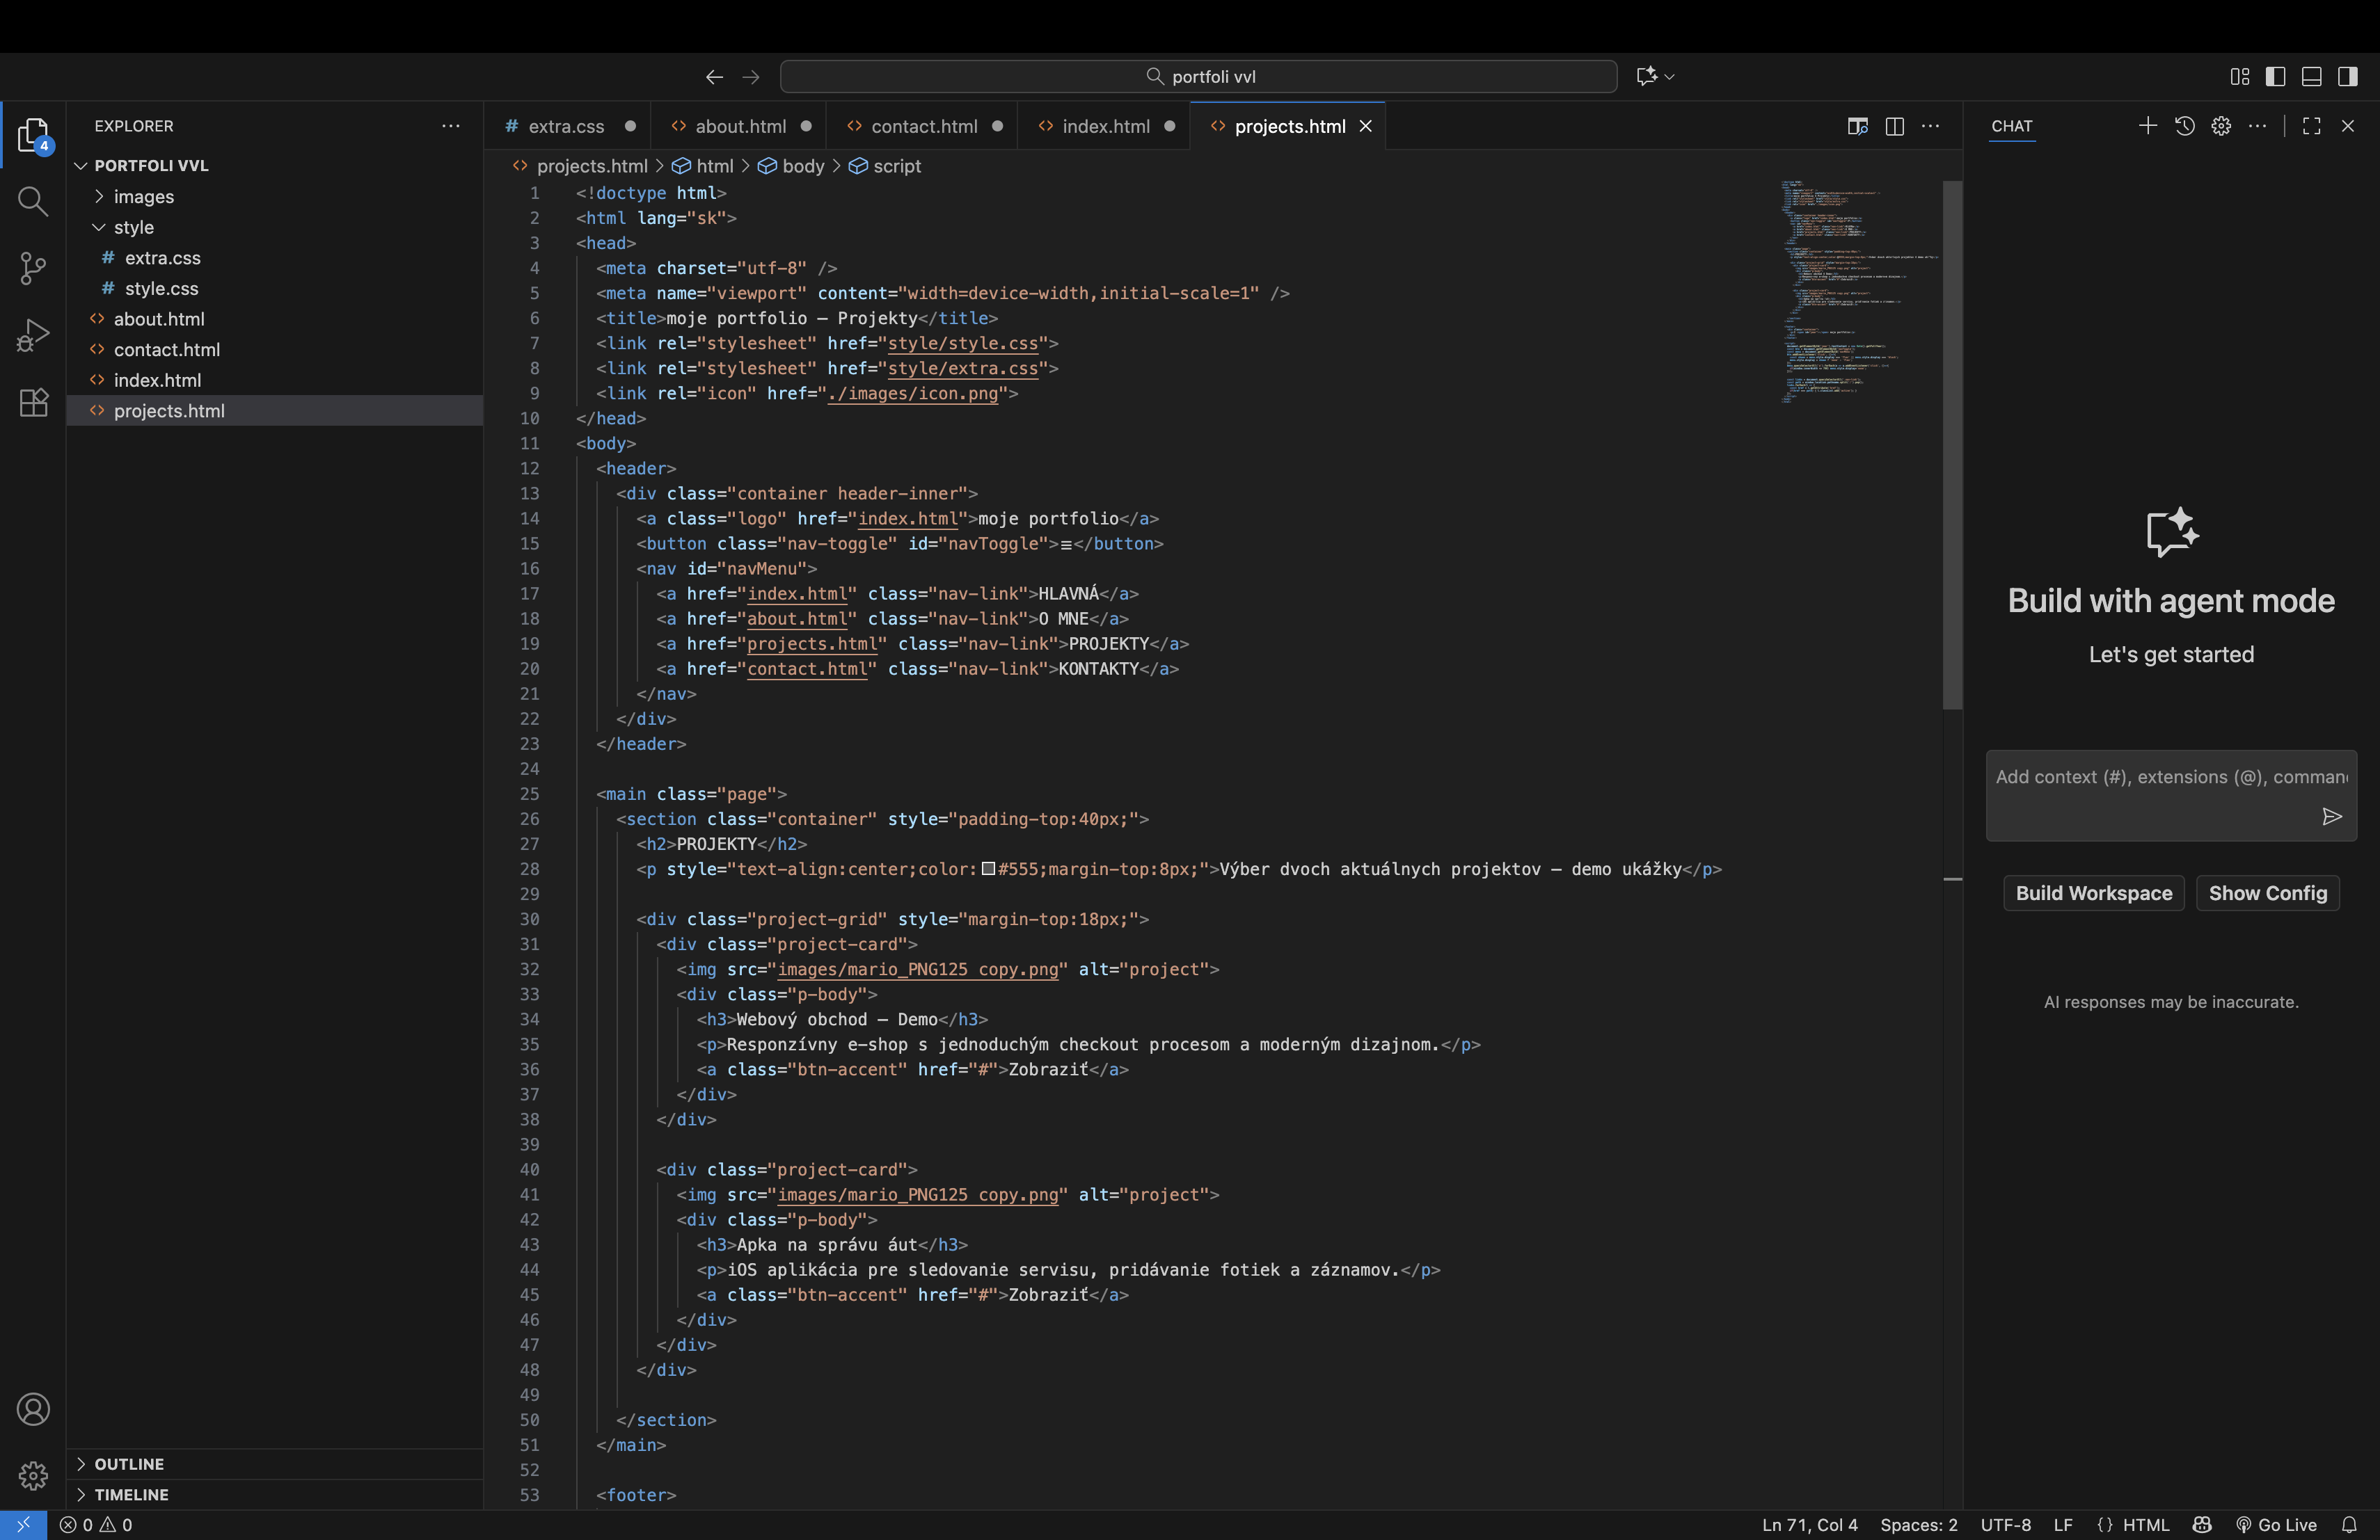Open the Accounts icon in activity bar
Screen dimensions: 2380x1540
click(x=33, y=1409)
